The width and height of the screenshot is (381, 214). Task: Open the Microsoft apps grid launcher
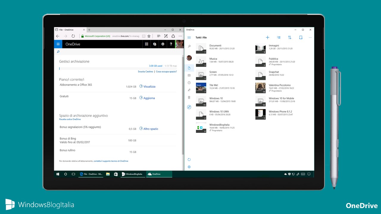146,44
